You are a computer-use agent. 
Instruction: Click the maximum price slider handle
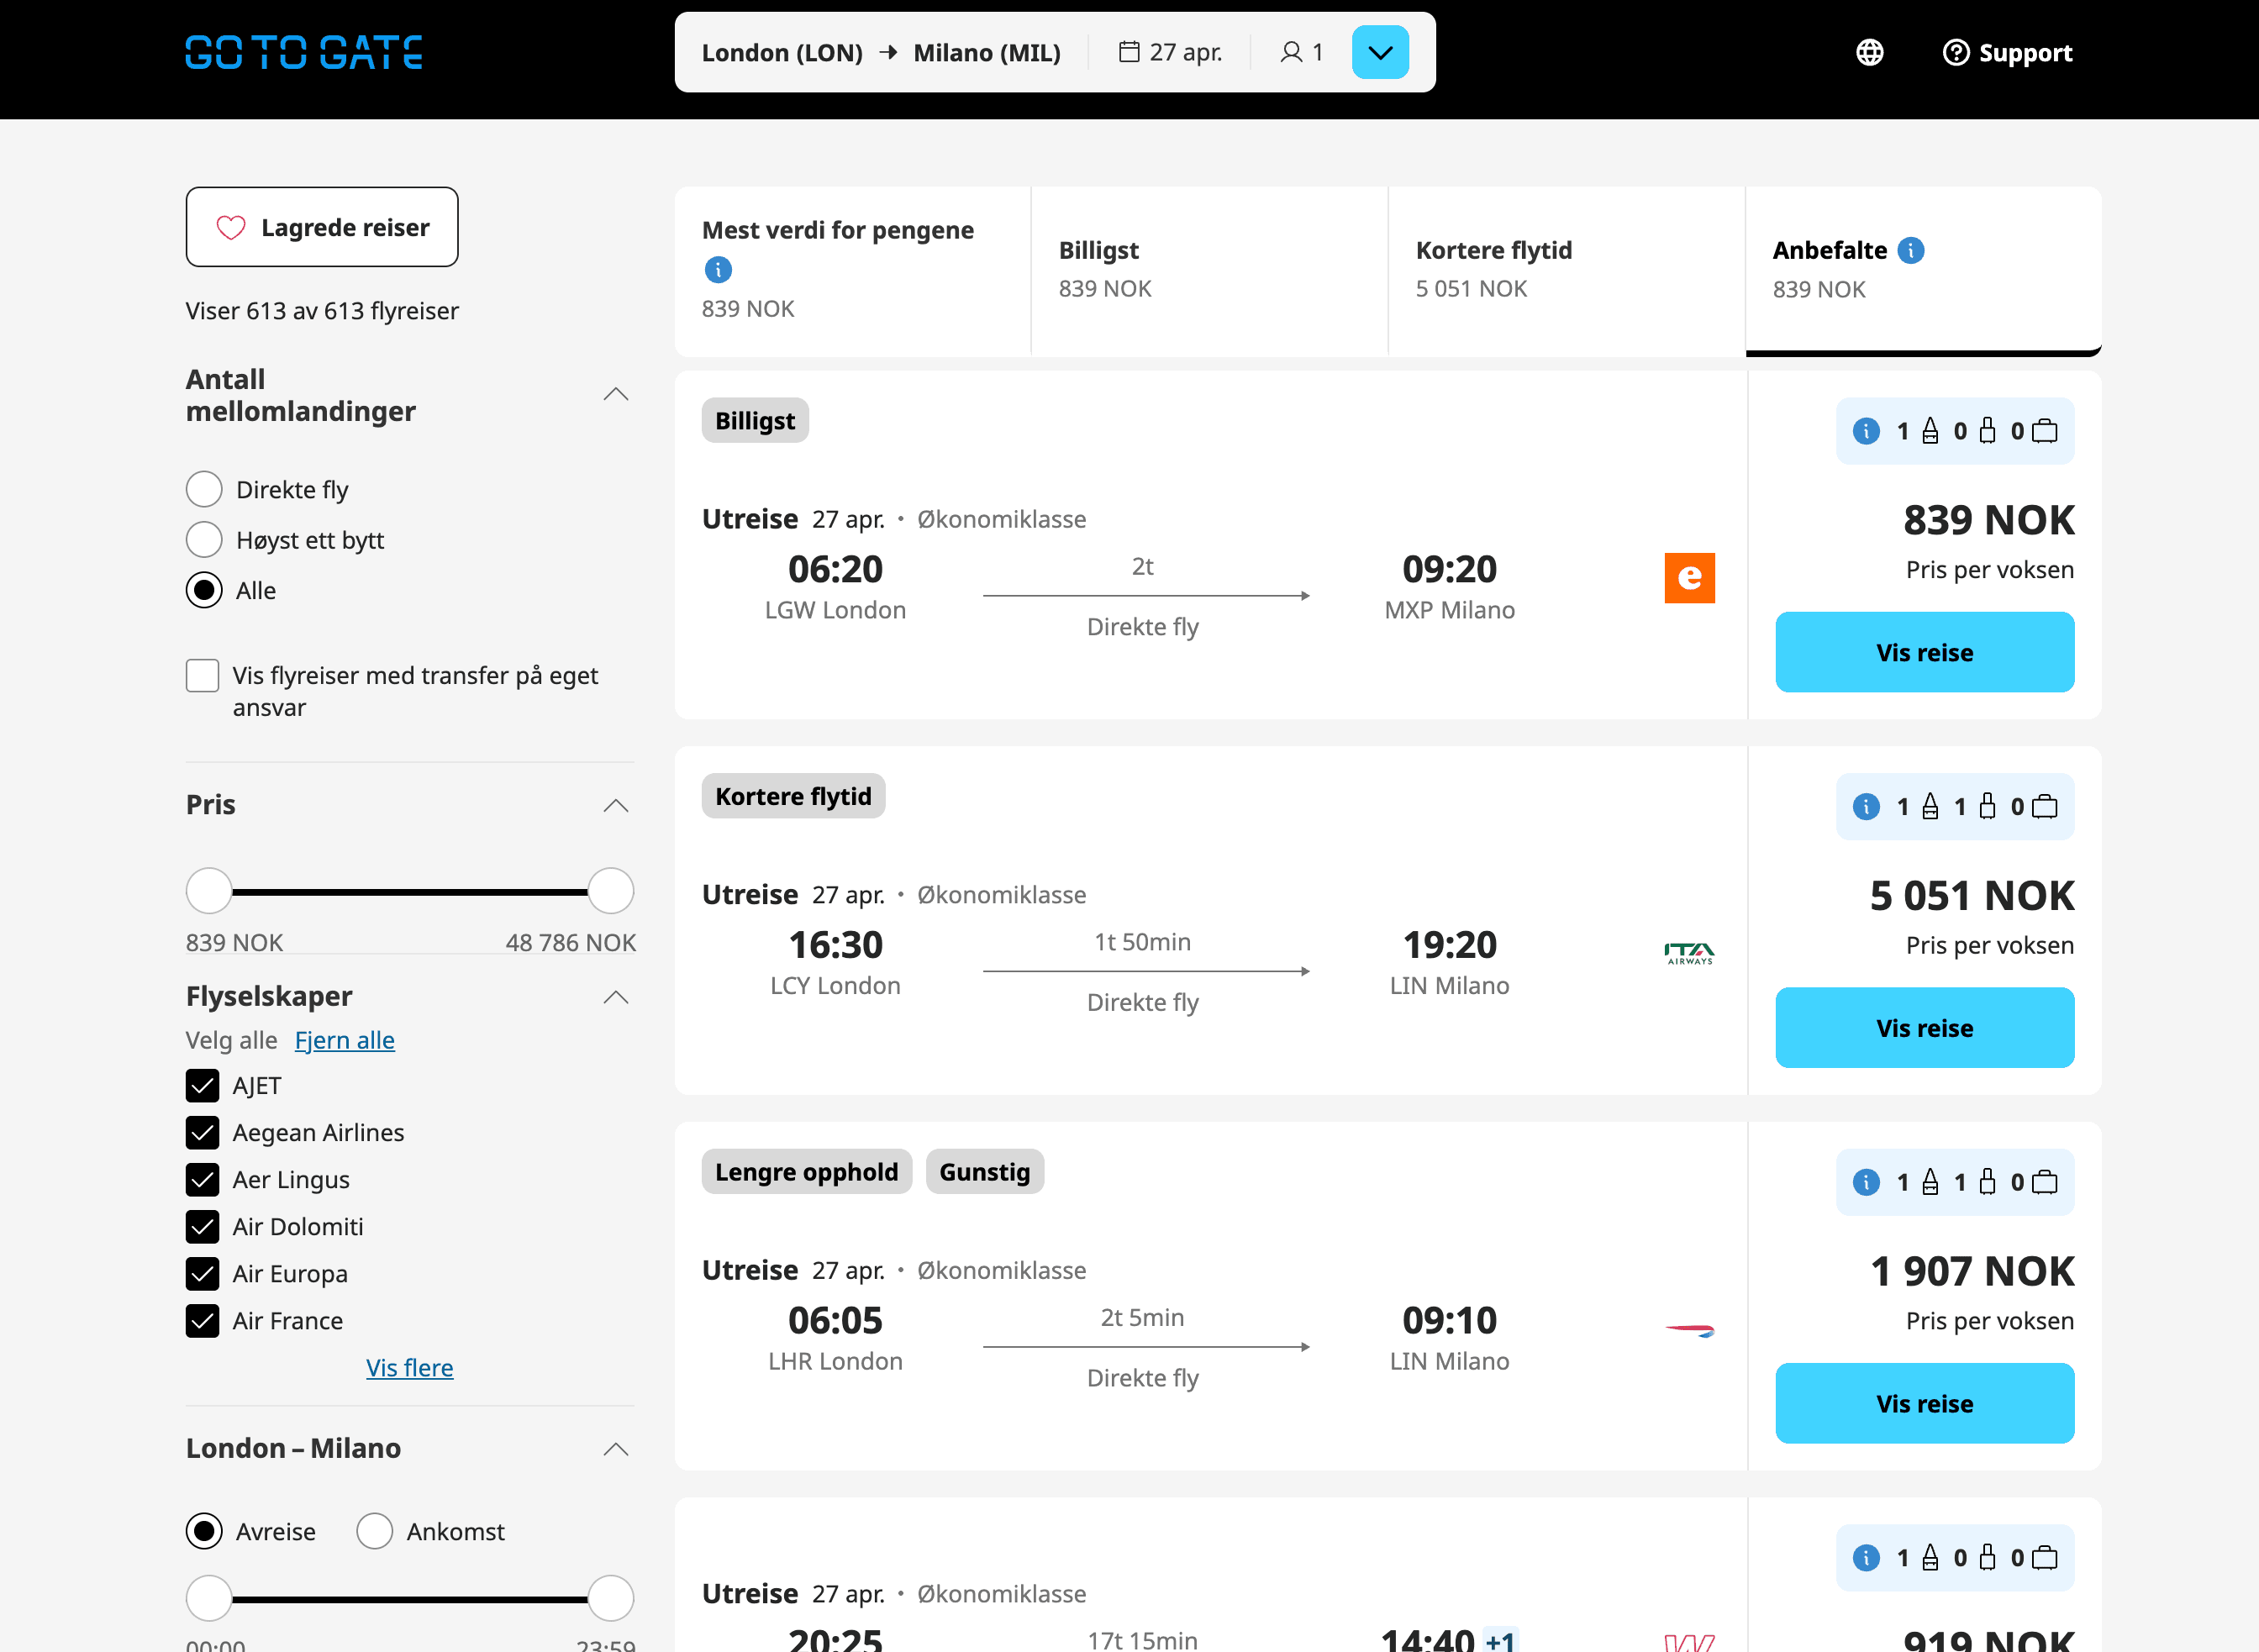tap(610, 891)
